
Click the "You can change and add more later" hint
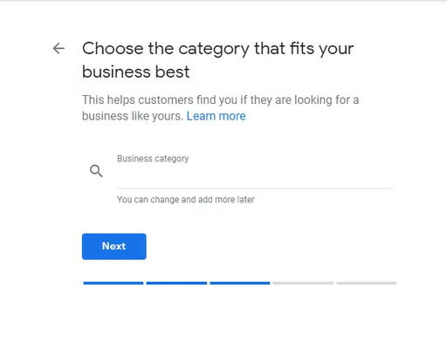(x=186, y=200)
